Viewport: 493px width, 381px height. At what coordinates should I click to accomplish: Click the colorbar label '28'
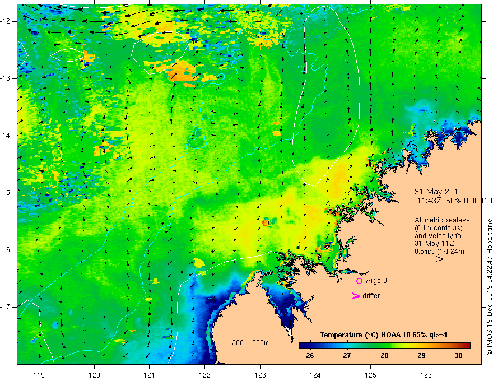(x=384, y=356)
